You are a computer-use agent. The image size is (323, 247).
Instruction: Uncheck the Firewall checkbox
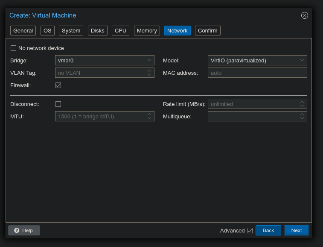coord(58,85)
